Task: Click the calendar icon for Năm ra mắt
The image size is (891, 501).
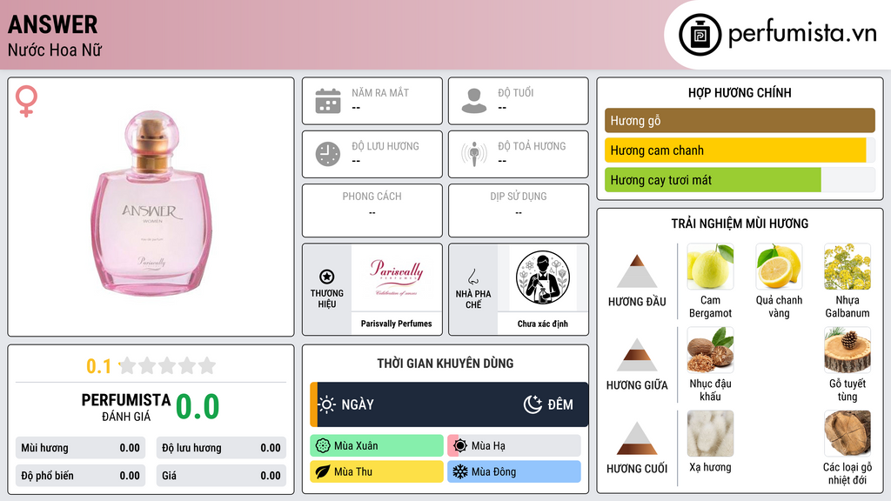Action: (x=328, y=101)
